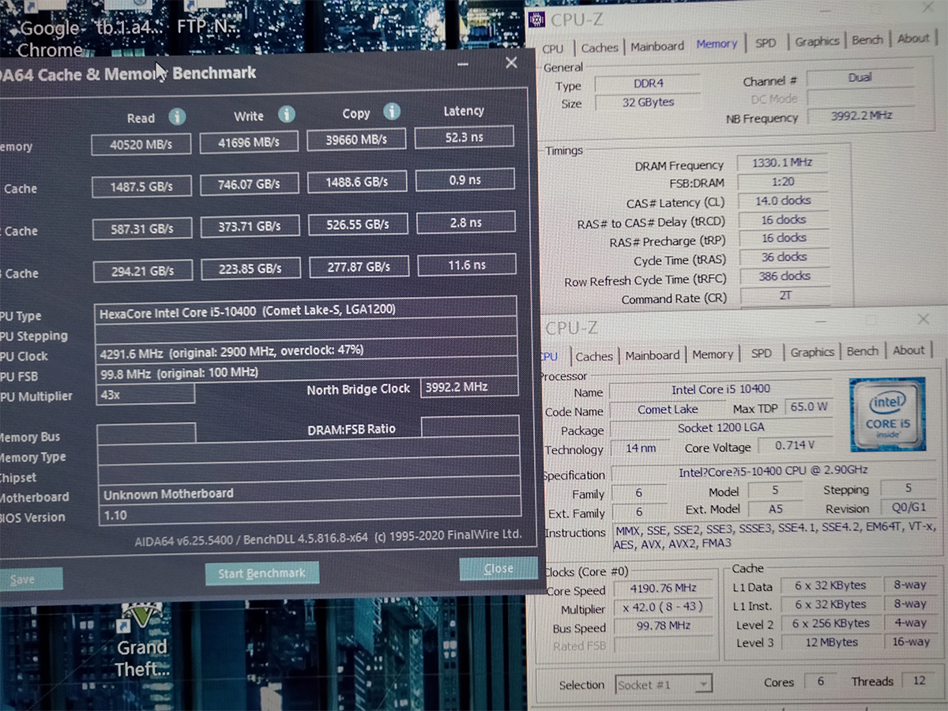Click the DDR4 Type field in CPU-Z
This screenshot has height=711, width=948.
point(647,83)
